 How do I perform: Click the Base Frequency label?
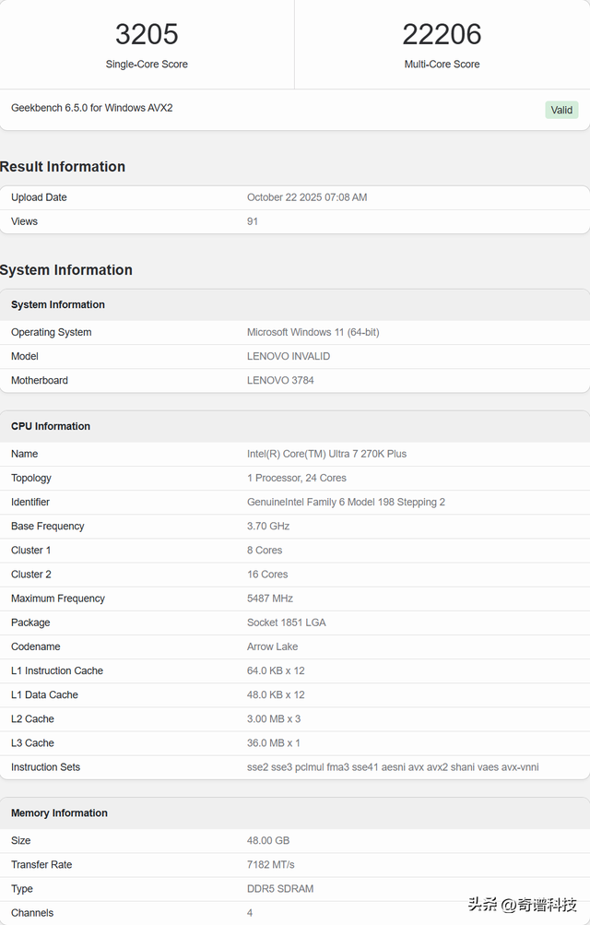[x=48, y=527]
